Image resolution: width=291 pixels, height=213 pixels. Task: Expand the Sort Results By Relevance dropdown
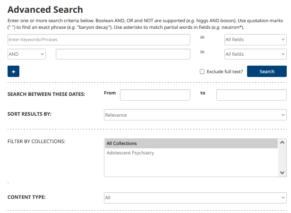[x=195, y=115]
